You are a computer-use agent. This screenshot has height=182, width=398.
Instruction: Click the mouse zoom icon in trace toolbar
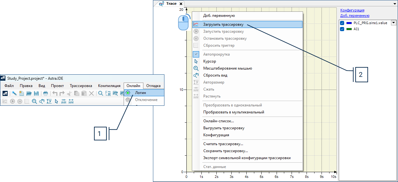coord(34,101)
